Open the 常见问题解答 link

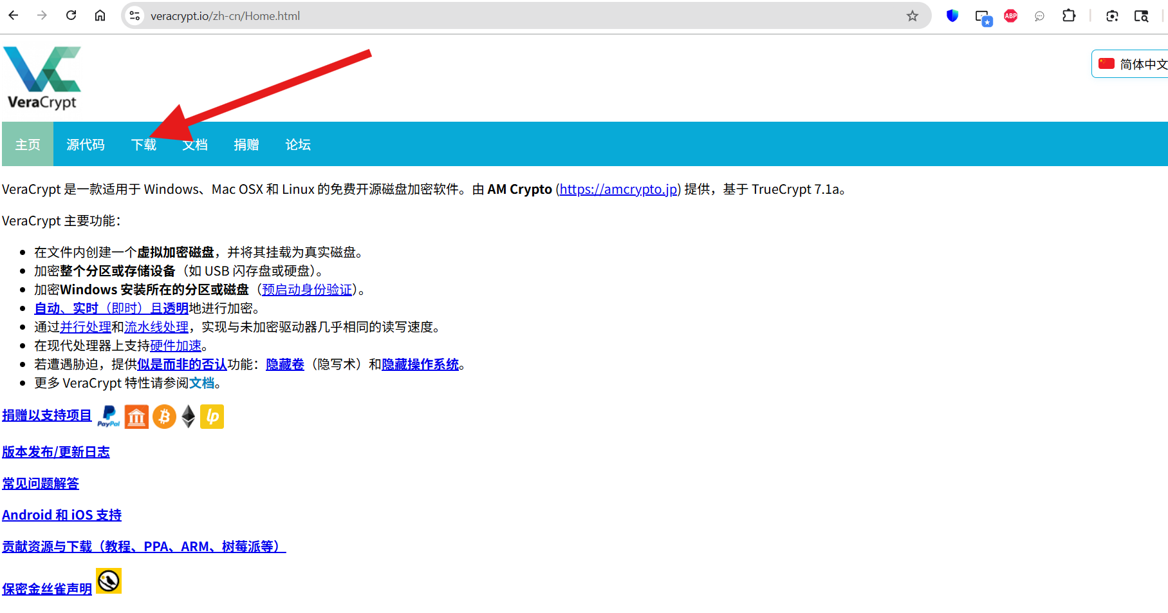(41, 484)
